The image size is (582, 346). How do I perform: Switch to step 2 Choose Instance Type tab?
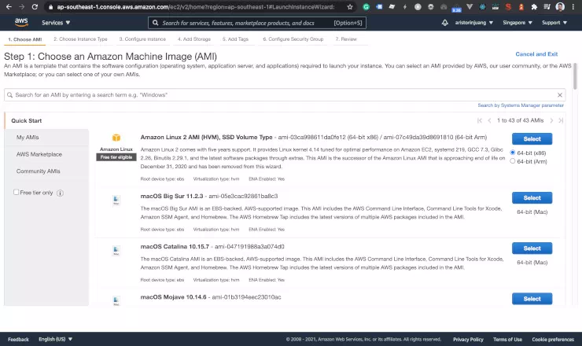[x=80, y=39]
